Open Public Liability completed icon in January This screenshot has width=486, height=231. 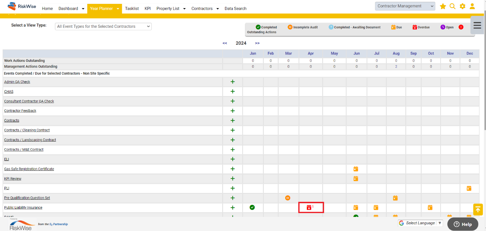pyautogui.click(x=252, y=207)
